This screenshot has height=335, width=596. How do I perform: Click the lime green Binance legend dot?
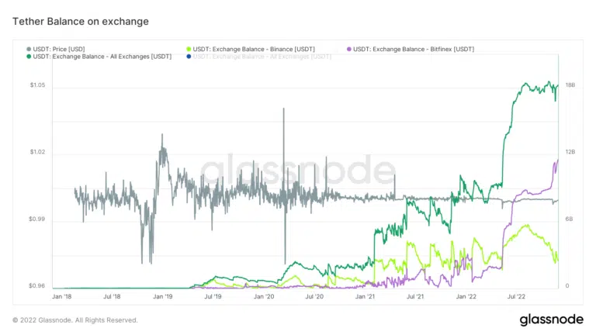coord(189,49)
